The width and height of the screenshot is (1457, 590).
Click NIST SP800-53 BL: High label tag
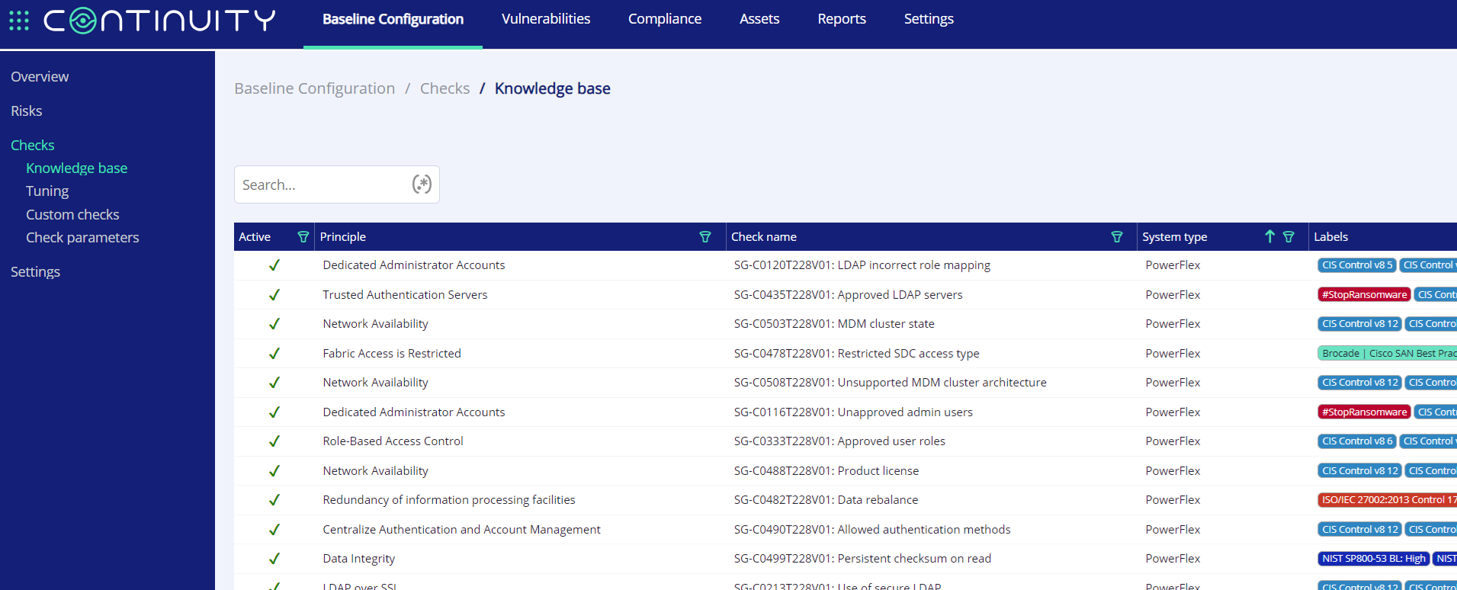[1374, 559]
